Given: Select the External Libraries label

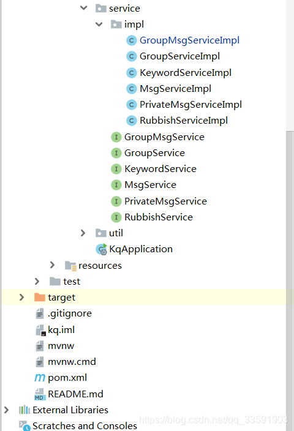Looking at the screenshot, I should 70,410.
